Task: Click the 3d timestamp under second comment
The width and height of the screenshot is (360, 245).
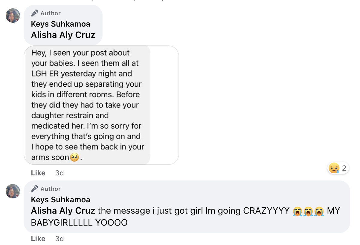Action: click(60, 239)
